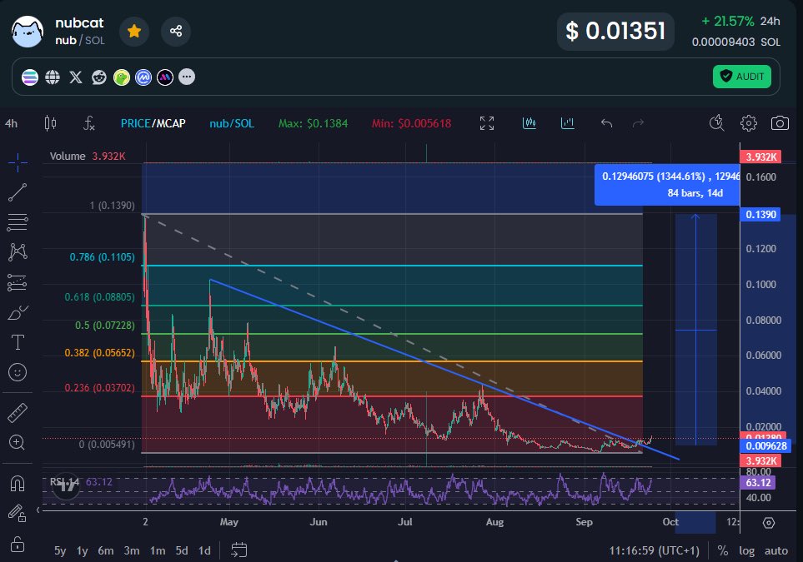Switch to the 3m range view
The height and width of the screenshot is (562, 803).
pos(131,550)
